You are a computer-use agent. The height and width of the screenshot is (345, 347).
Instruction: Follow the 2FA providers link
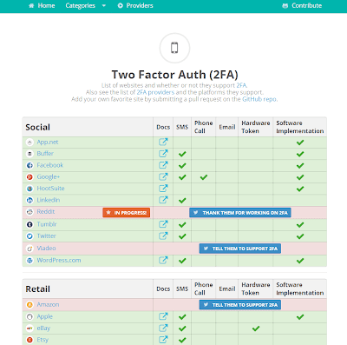point(155,92)
